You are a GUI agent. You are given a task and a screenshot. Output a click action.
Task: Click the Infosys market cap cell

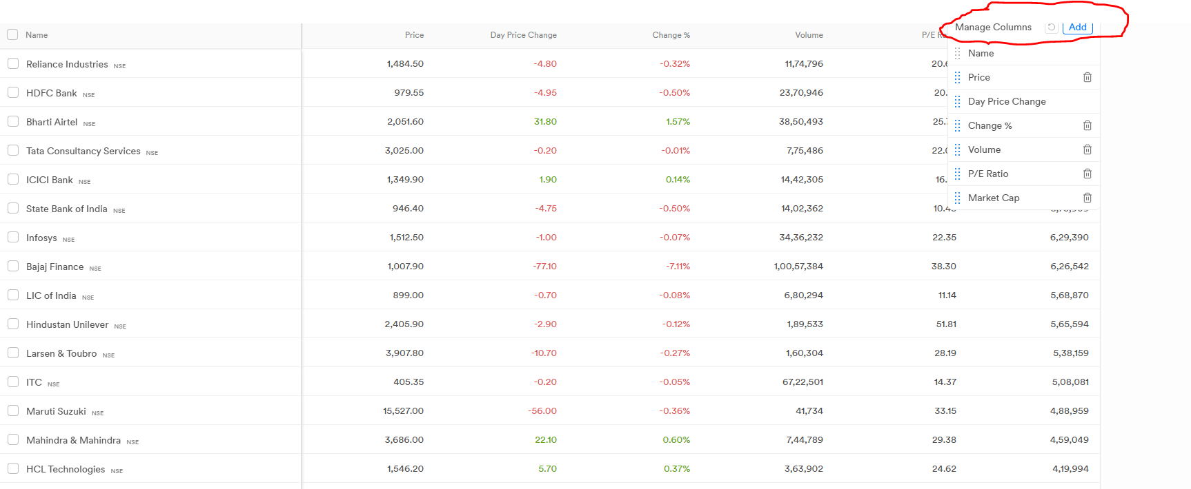tap(1069, 237)
